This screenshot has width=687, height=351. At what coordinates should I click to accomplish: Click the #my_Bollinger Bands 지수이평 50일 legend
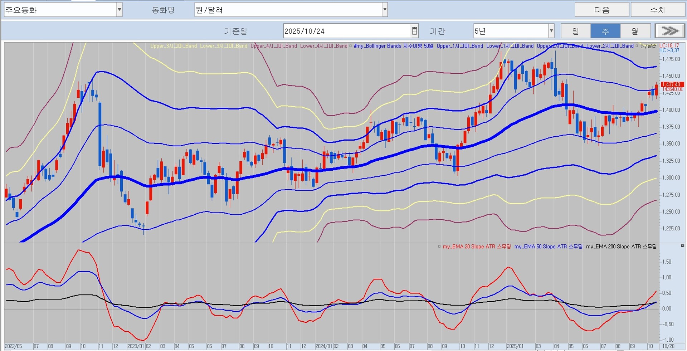tap(393, 46)
